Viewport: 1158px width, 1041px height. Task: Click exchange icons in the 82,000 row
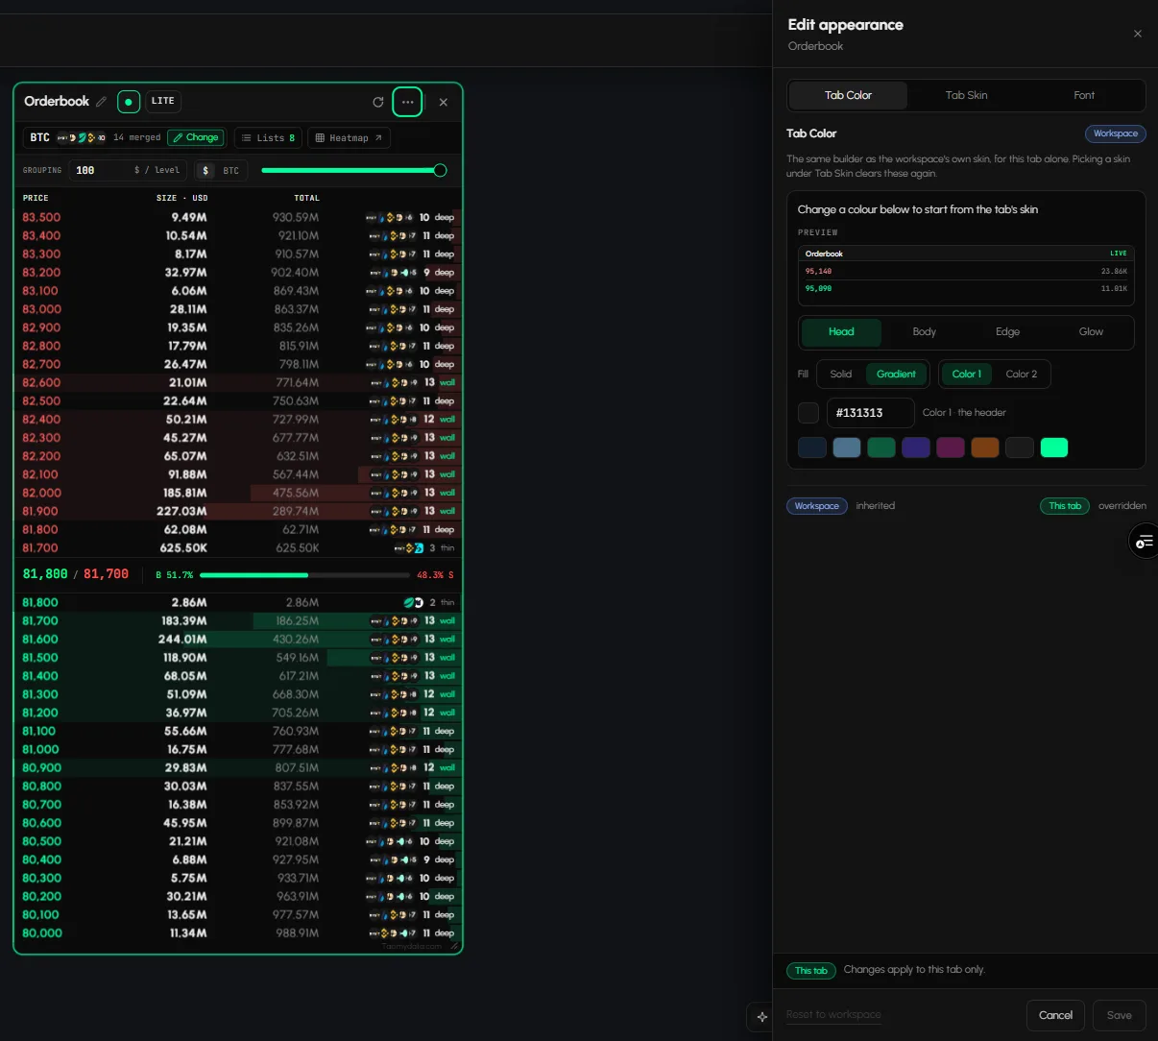395,493
